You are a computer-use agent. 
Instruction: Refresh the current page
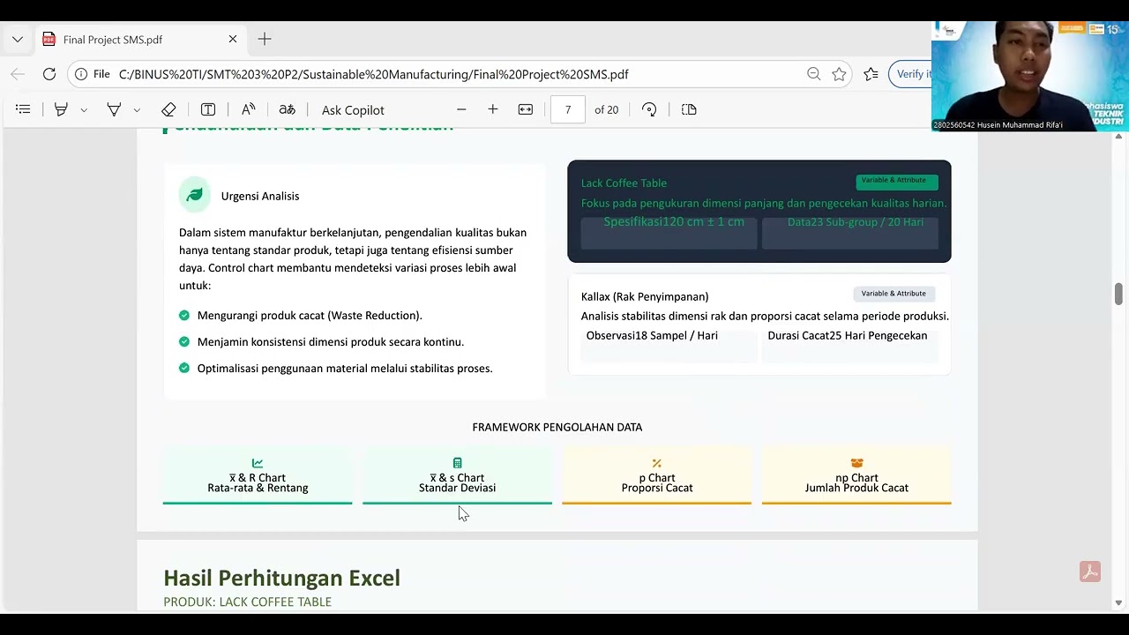tap(49, 74)
